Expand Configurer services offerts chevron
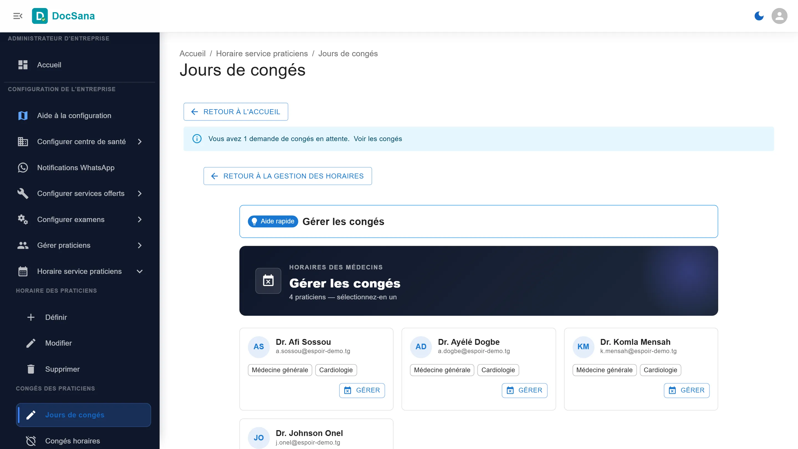Image resolution: width=798 pixels, height=449 pixels. point(140,193)
